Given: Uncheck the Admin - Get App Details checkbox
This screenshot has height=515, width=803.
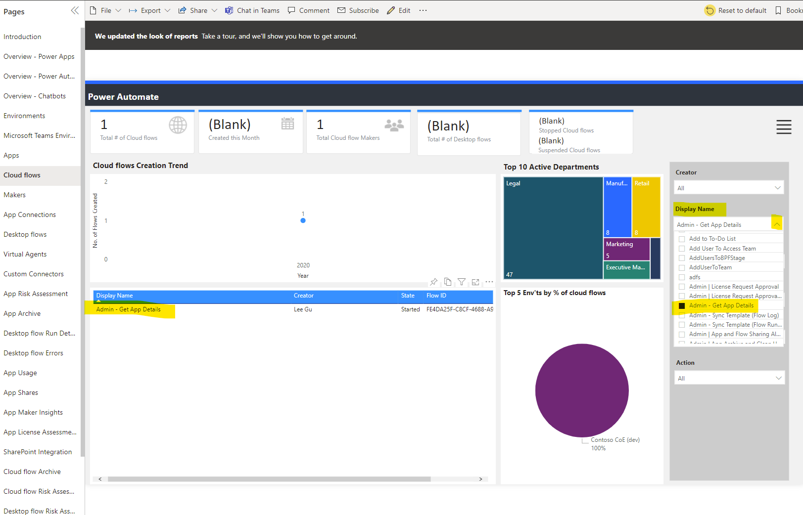Looking at the screenshot, I should click(682, 305).
